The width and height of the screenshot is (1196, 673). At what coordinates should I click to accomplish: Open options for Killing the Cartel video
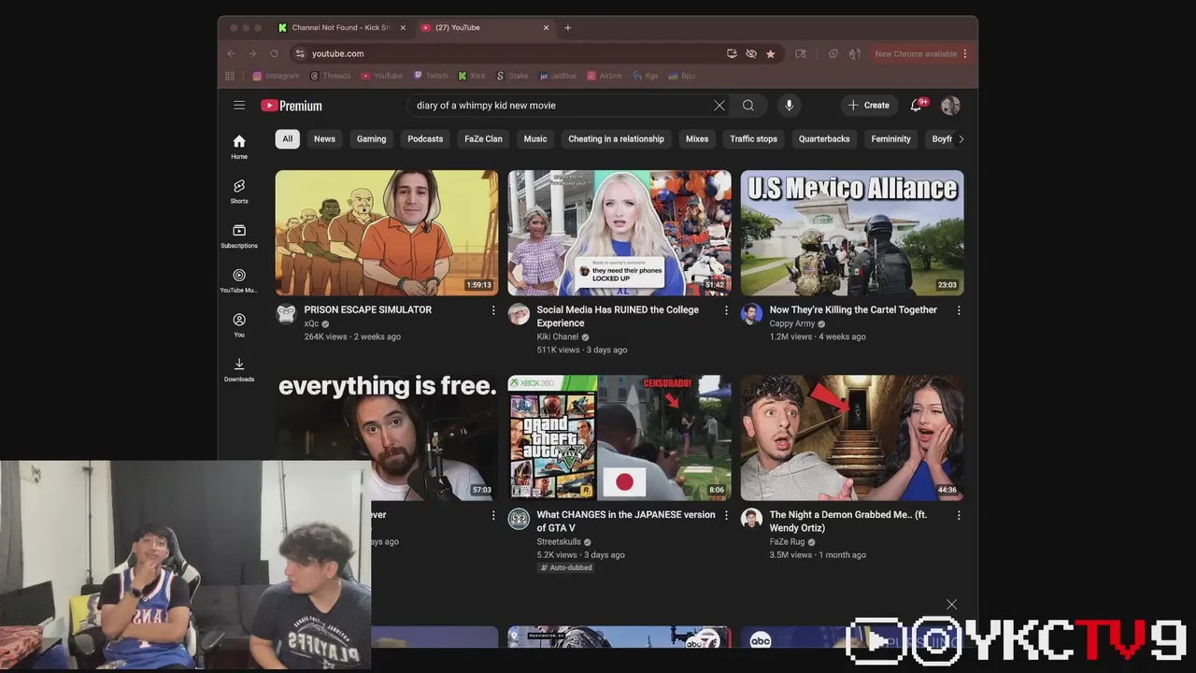point(959,310)
